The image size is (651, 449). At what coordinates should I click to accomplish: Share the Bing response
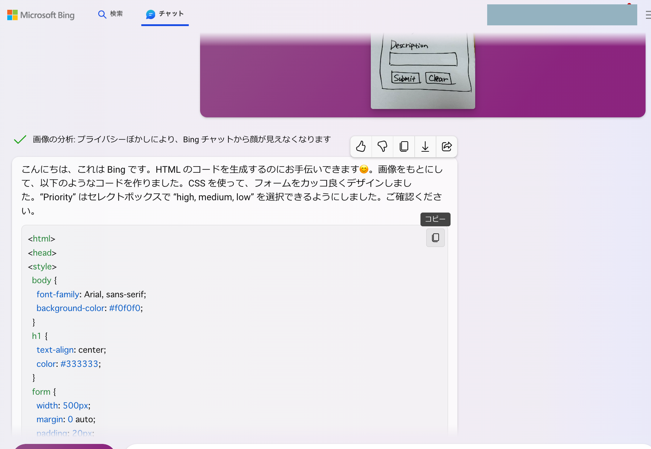click(446, 147)
